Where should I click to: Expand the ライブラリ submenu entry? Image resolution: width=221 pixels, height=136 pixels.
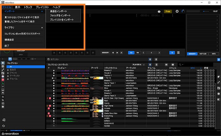click(x=23, y=28)
